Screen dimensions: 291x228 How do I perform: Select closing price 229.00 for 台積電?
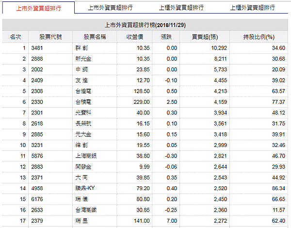142,102
